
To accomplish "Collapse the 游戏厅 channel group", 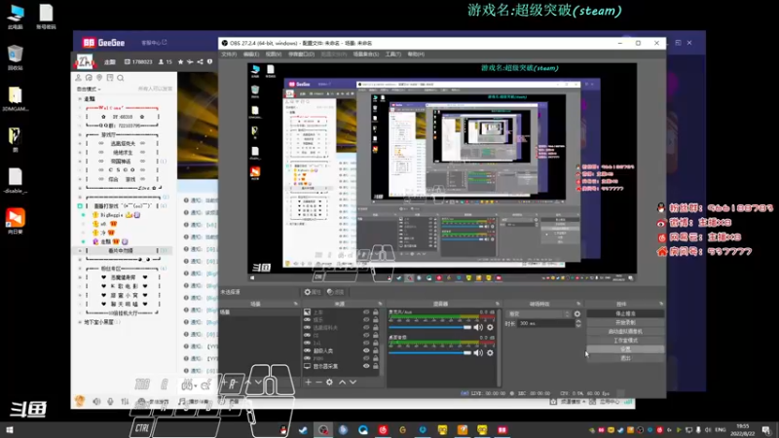I will (80, 134).
